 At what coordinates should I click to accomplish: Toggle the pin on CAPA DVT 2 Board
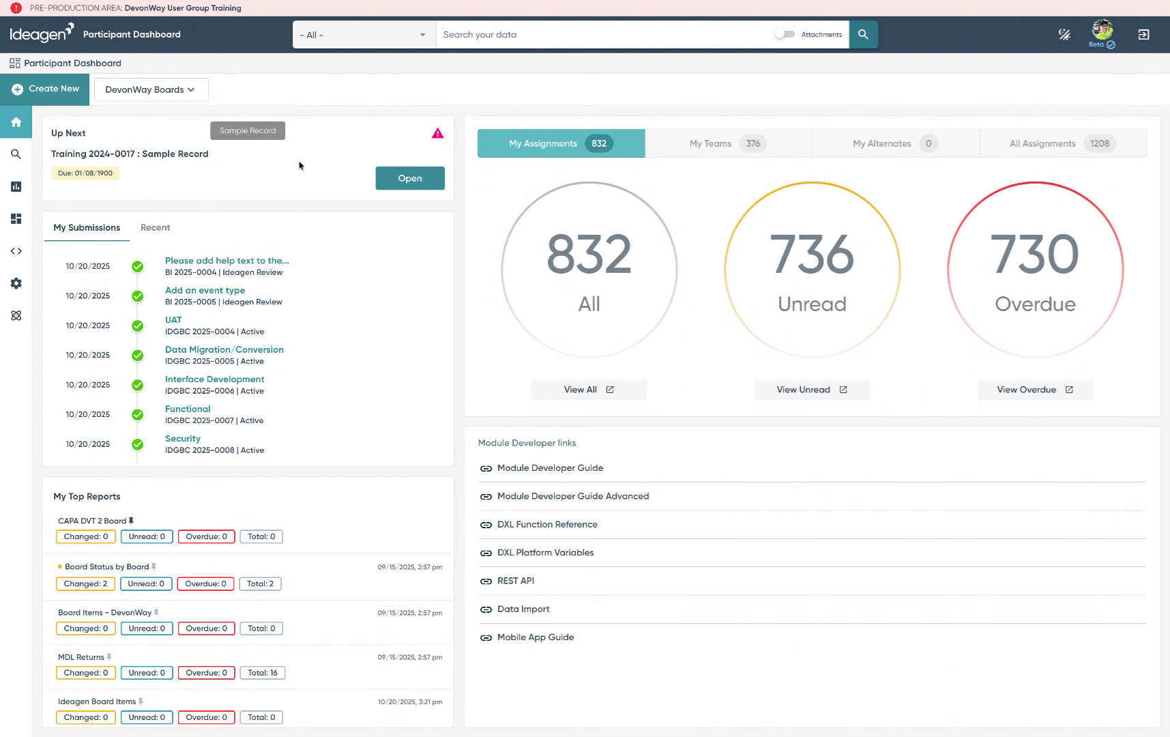(131, 521)
